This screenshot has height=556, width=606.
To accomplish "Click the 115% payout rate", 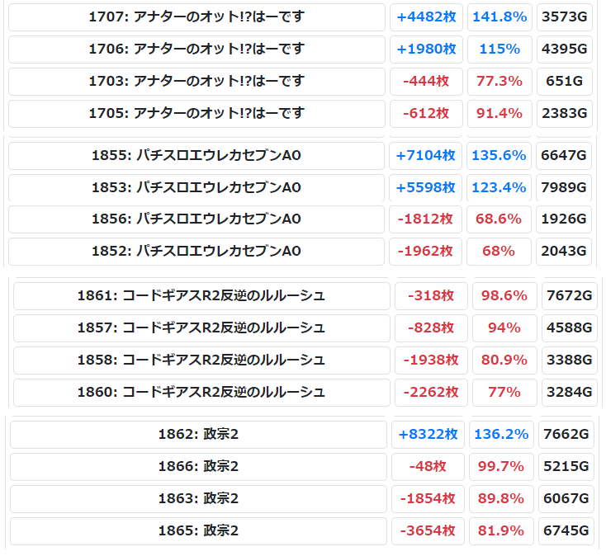I will 499,49.
